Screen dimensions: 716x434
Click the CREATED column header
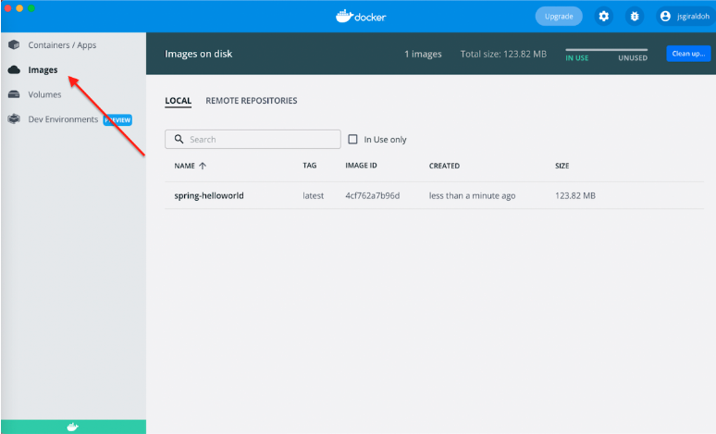click(x=444, y=167)
